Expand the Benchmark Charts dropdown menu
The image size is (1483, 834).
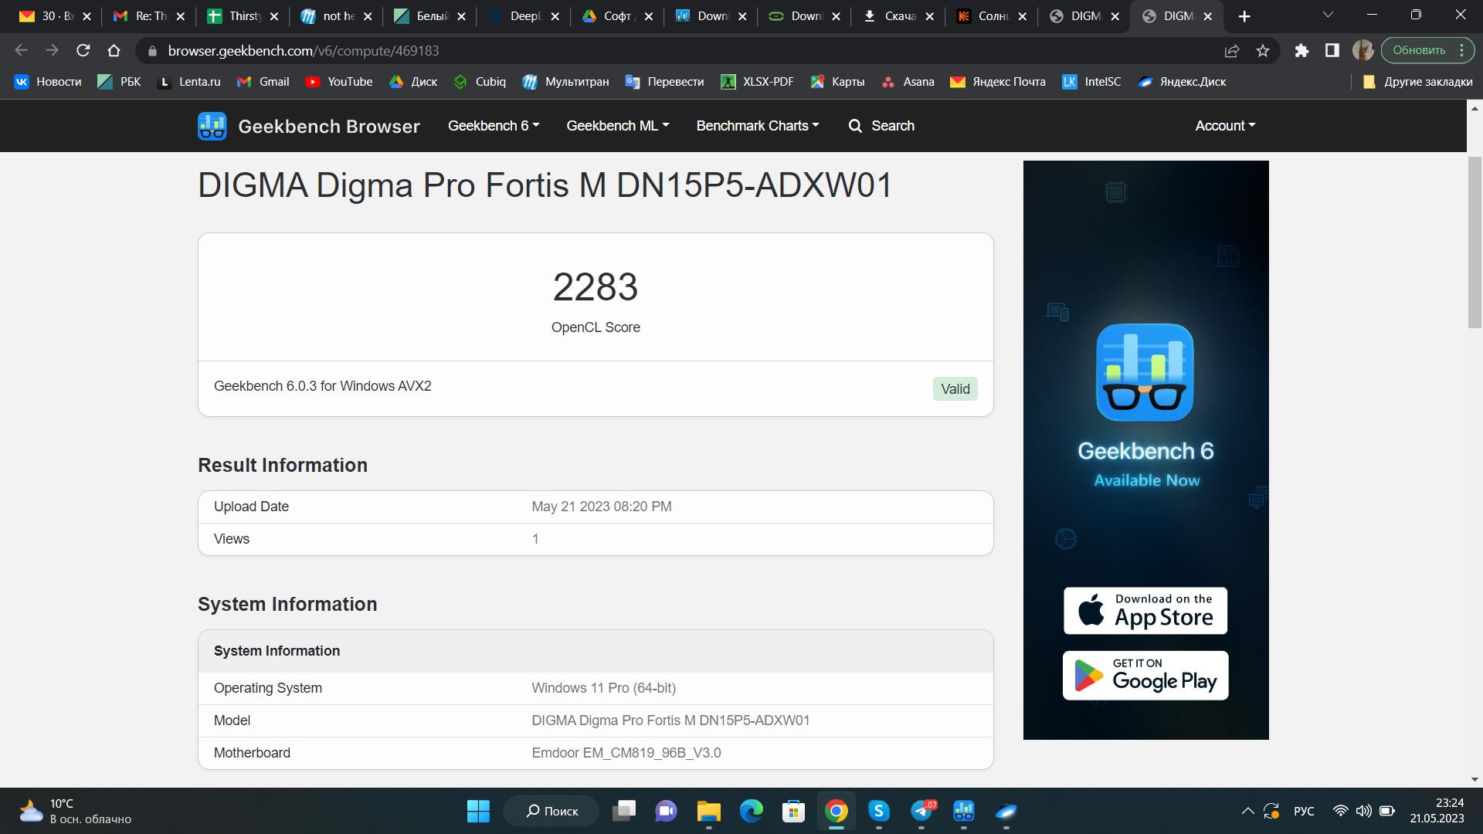pyautogui.click(x=758, y=126)
